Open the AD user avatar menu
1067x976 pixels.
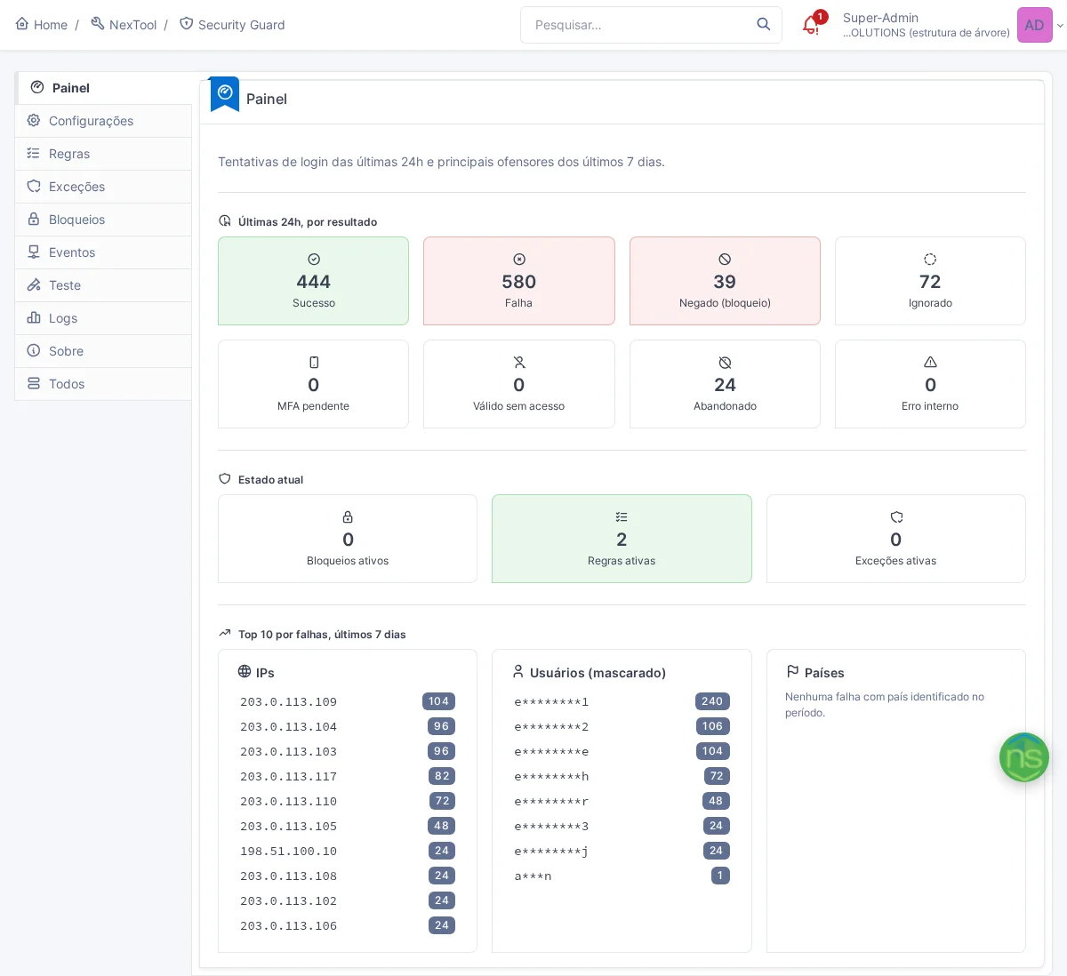1035,25
